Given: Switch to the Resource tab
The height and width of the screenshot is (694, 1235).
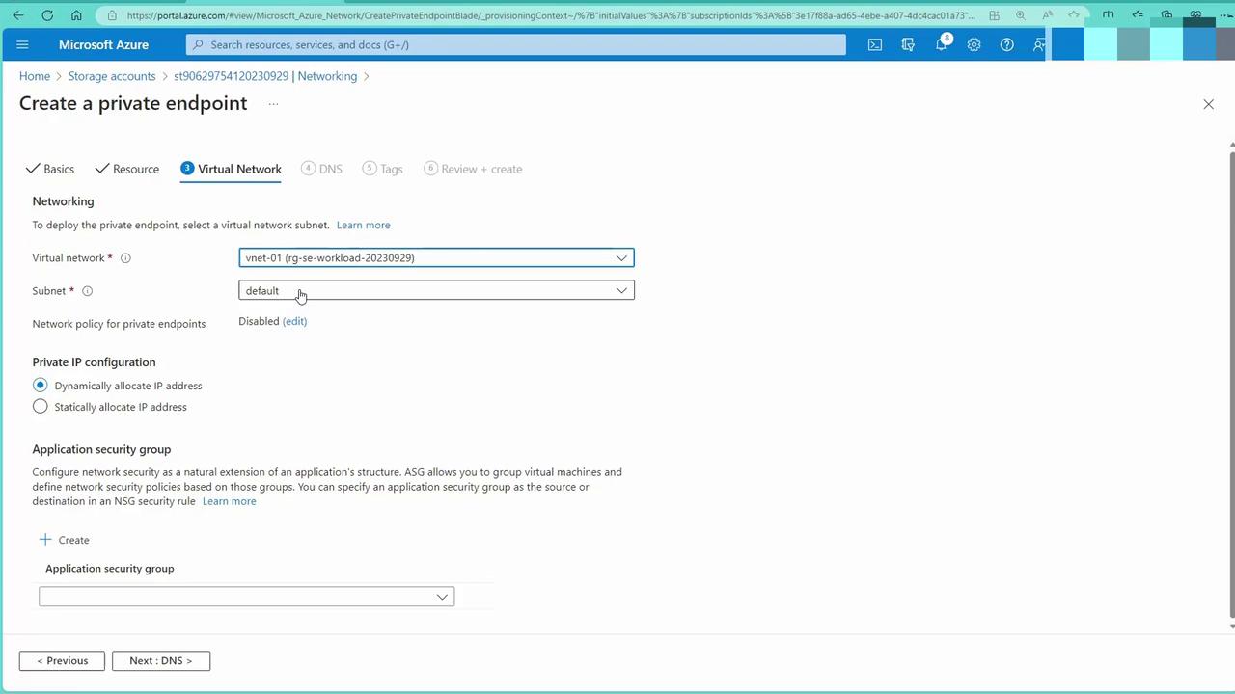Looking at the screenshot, I should click(x=127, y=169).
